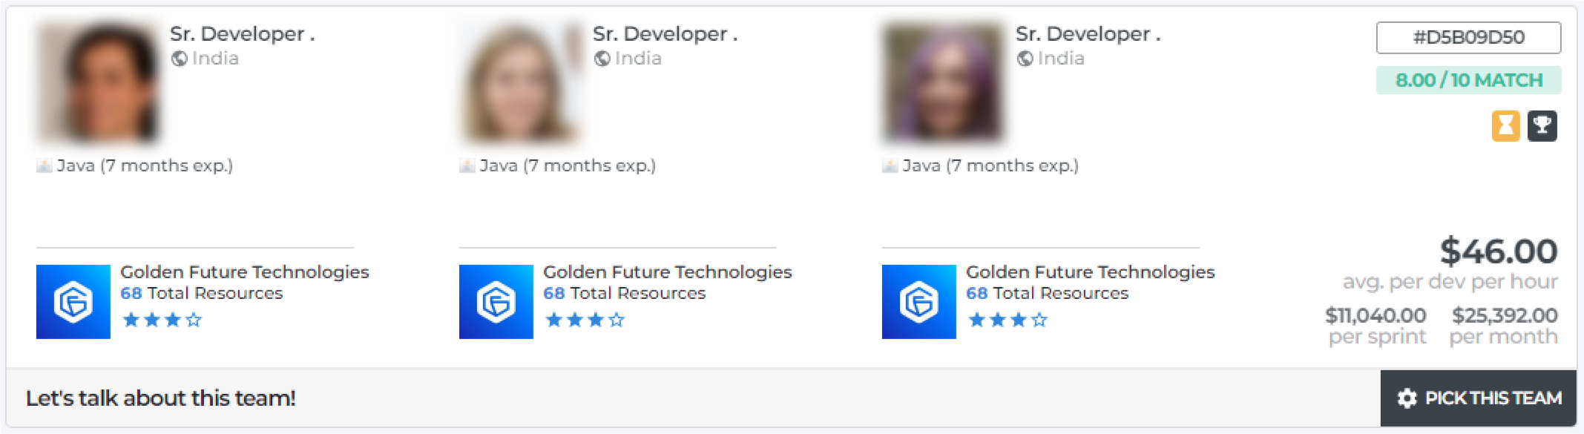The image size is (1584, 434).
Task: Click the globe icon beside the blonde woman's India label
Action: point(602,59)
